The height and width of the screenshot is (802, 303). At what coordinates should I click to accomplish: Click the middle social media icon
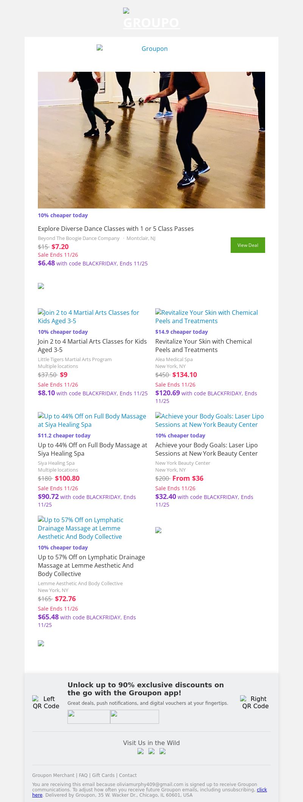point(151,751)
